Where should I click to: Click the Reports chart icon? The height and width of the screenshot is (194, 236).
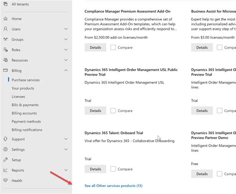click(x=5, y=170)
